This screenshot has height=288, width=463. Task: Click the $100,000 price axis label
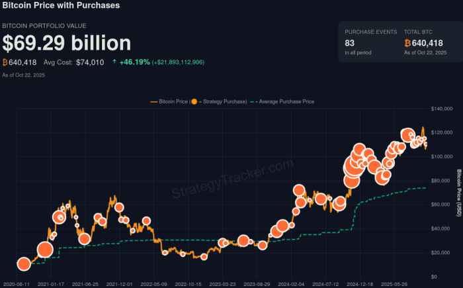coord(441,156)
